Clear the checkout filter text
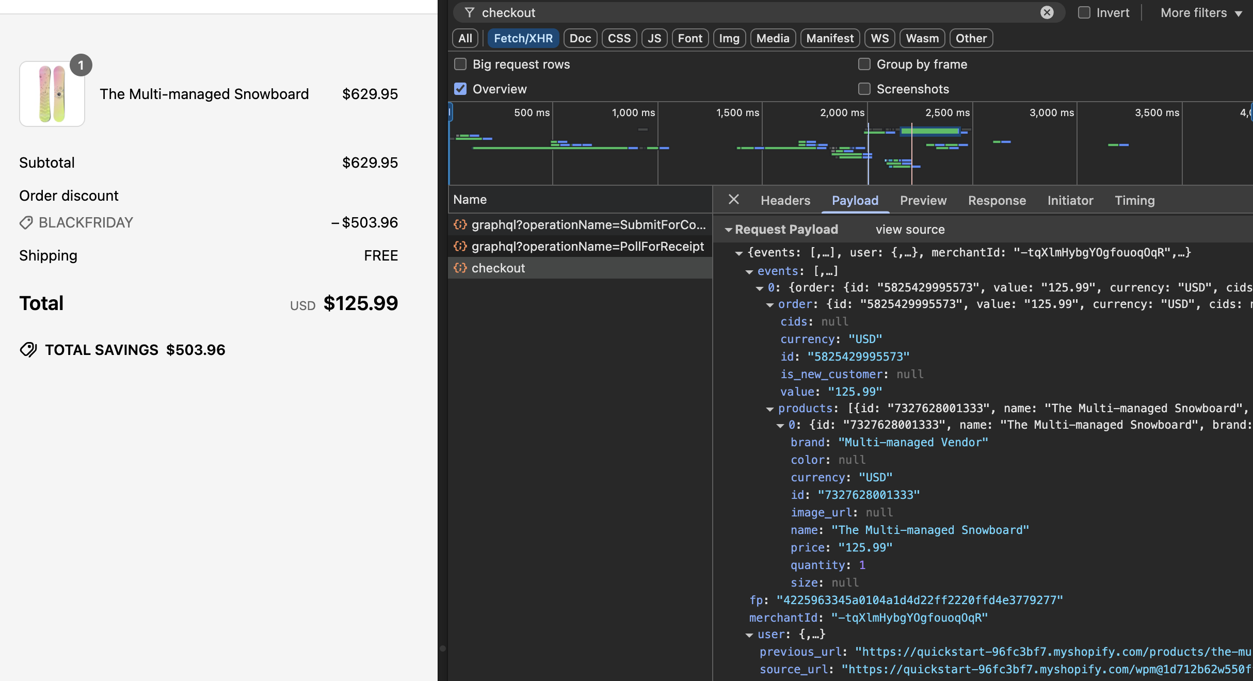1253x681 pixels. click(x=1047, y=12)
